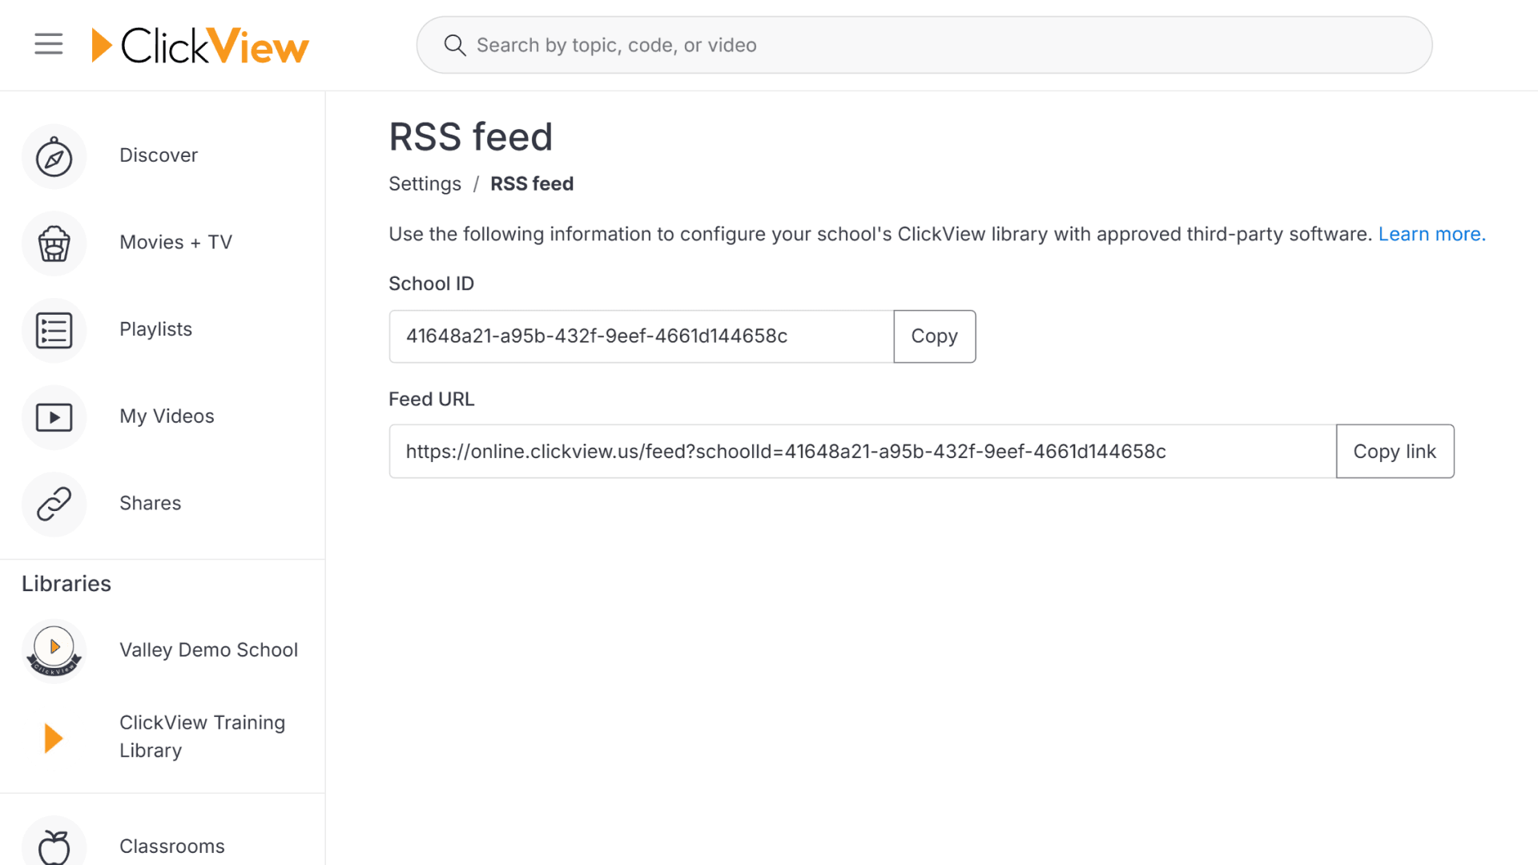Open the Discover compass icon
The width and height of the screenshot is (1538, 865).
click(53, 157)
